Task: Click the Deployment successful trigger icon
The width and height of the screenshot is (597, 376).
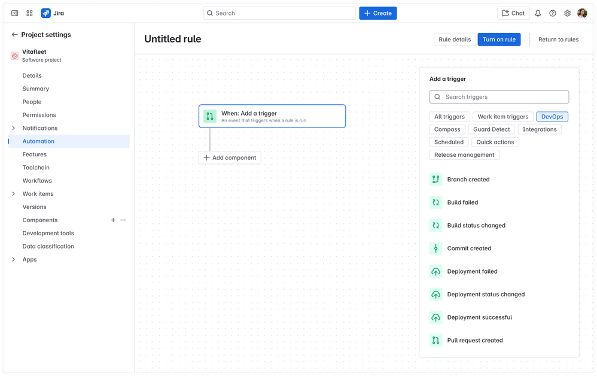Action: [436, 317]
